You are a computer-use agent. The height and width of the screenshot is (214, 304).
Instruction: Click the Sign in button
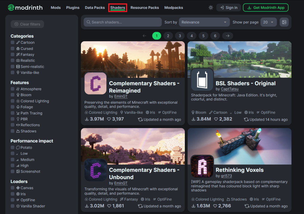(x=229, y=8)
